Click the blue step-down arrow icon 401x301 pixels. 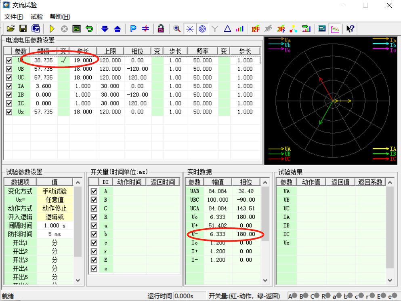tap(105, 29)
